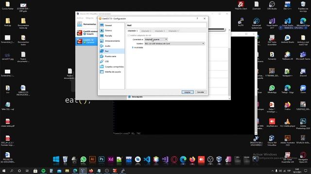Click the Aceptar button

tap(188, 92)
